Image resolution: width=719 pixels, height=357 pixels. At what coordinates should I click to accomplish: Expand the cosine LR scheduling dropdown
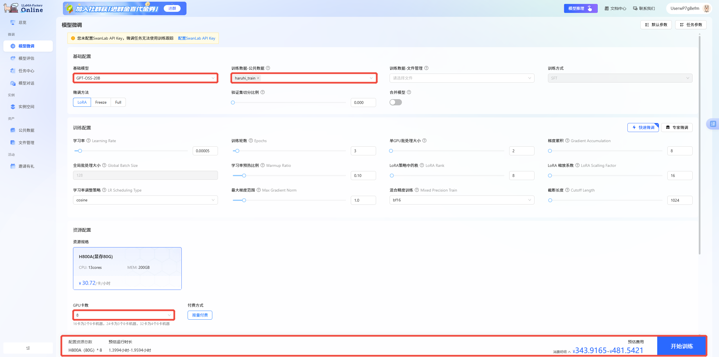(145, 200)
